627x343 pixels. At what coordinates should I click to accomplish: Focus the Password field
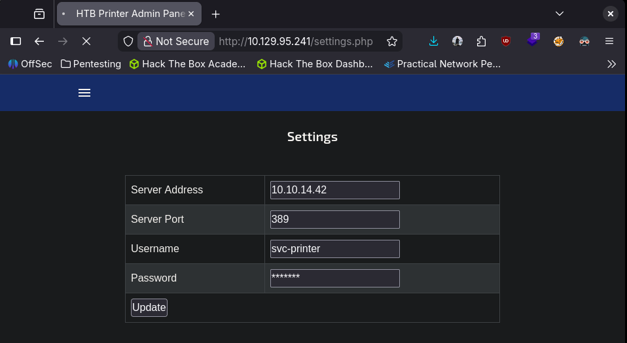point(334,278)
